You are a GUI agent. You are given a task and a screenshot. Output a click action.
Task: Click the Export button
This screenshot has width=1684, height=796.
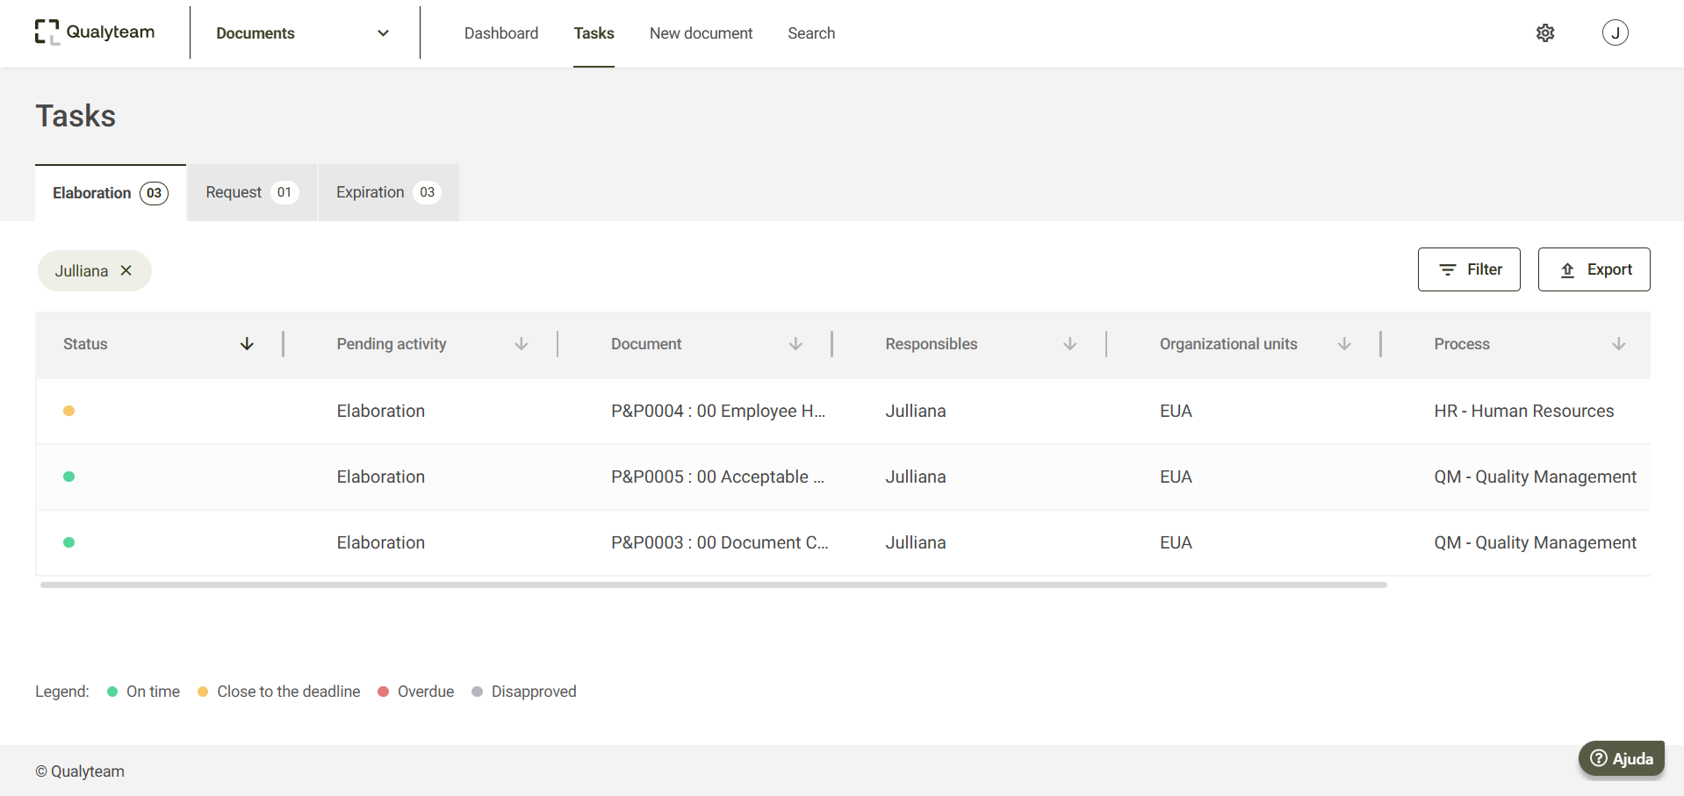(1594, 269)
